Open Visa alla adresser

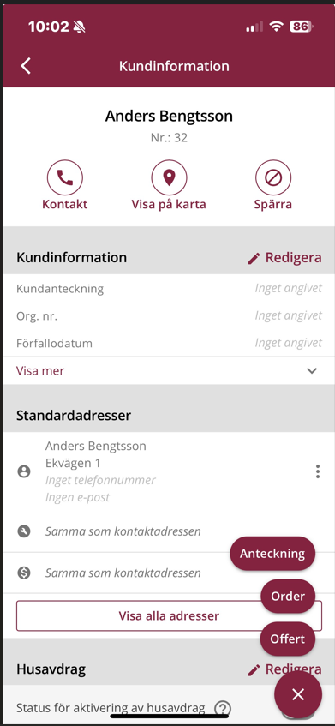point(169,615)
